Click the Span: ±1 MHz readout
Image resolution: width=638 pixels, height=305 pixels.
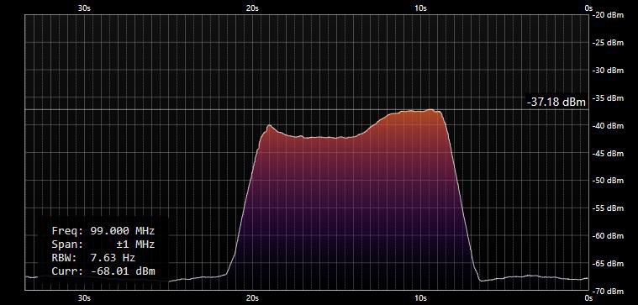coord(103,245)
